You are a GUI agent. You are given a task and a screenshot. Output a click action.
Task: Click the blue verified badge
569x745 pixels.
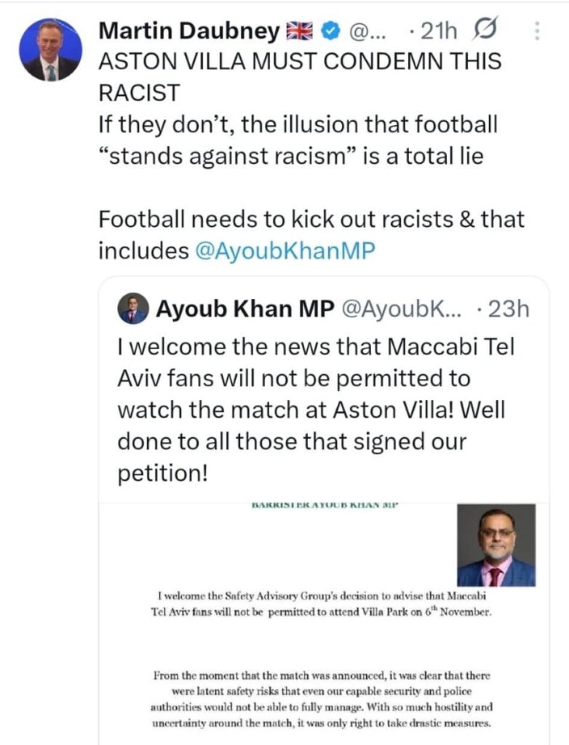click(x=330, y=31)
